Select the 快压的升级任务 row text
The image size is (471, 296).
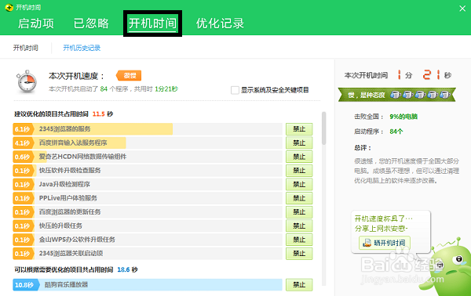[60, 226]
